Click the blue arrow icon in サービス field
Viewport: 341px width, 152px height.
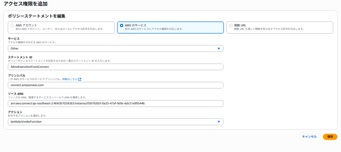click(219, 48)
